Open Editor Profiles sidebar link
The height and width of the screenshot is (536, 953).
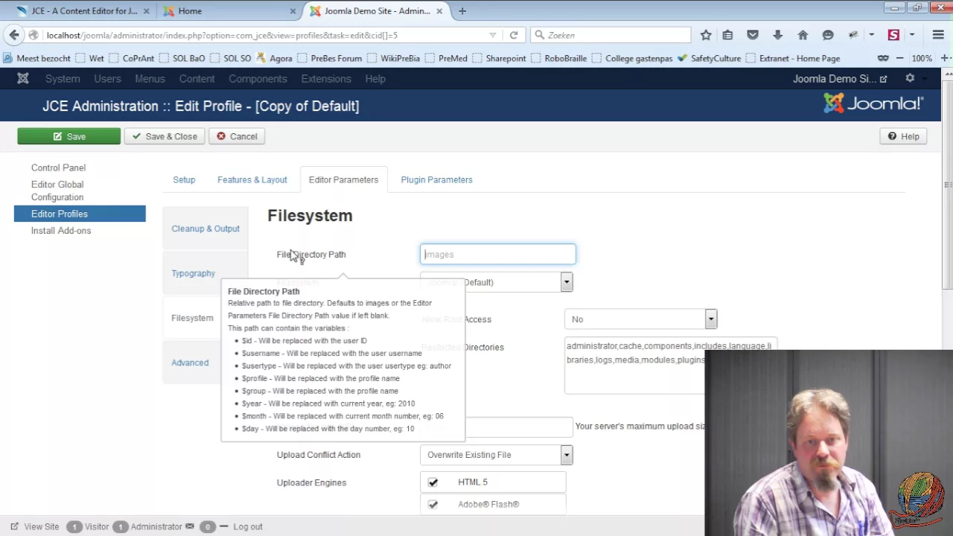80,214
